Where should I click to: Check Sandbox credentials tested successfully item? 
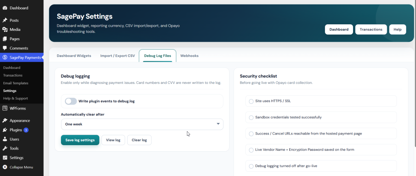tap(251, 118)
